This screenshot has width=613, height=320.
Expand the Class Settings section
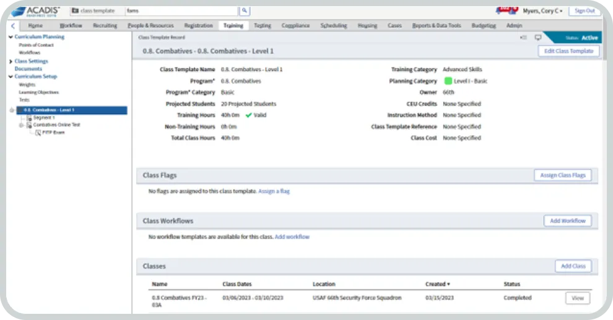pyautogui.click(x=11, y=61)
